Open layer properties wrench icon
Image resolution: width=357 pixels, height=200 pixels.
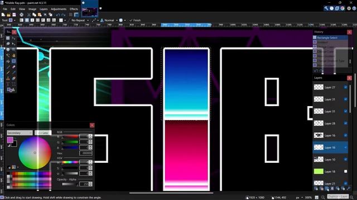pyautogui.click(x=348, y=188)
